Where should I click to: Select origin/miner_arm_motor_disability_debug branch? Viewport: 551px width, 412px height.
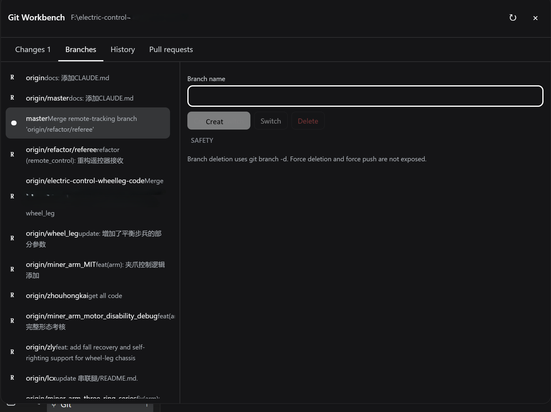[x=88, y=321]
